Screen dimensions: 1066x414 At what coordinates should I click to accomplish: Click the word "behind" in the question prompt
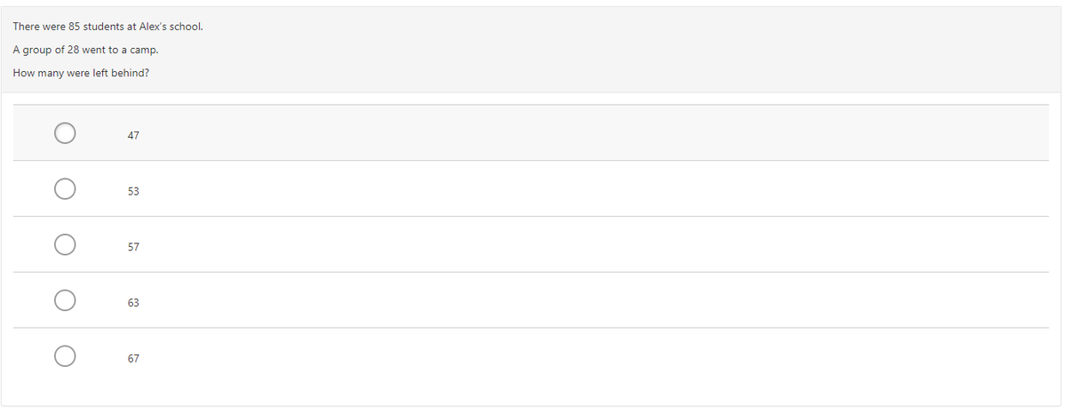pos(128,73)
